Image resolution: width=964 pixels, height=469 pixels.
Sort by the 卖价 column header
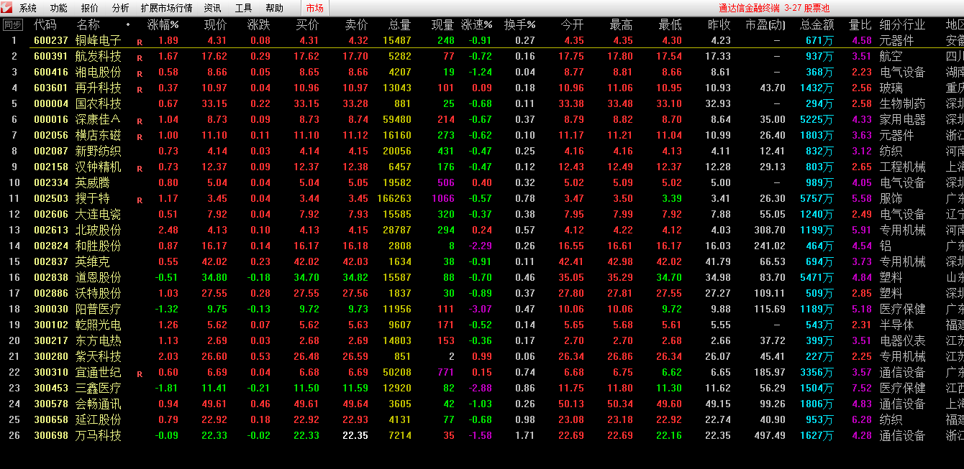pyautogui.click(x=357, y=24)
